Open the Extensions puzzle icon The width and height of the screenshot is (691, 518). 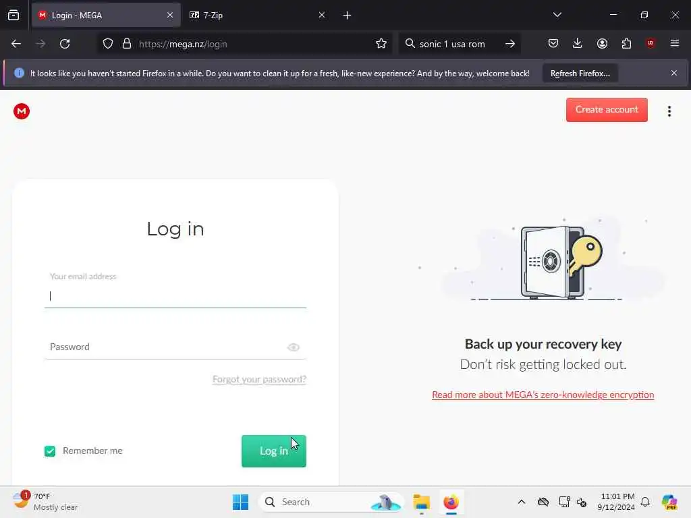click(x=626, y=43)
